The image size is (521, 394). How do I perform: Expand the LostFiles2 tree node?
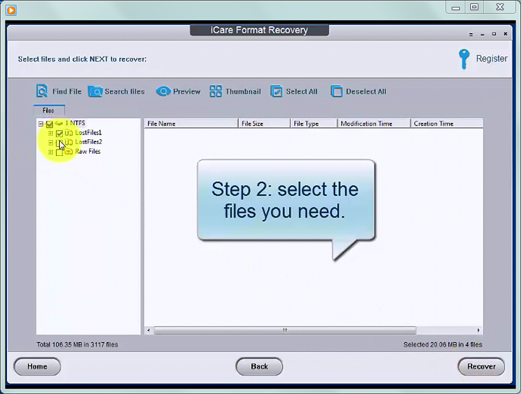coord(51,143)
